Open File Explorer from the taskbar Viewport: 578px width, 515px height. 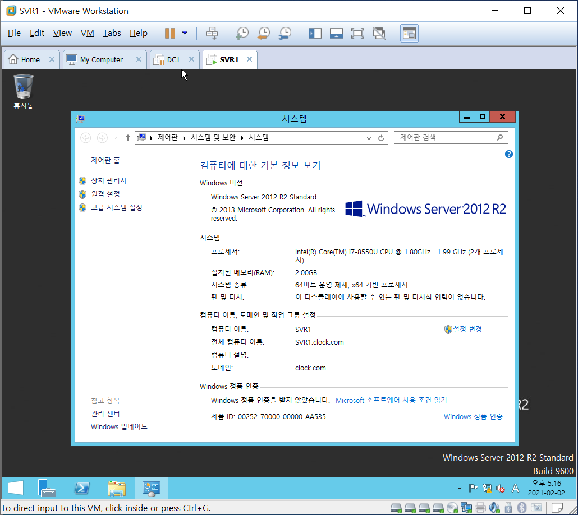pyautogui.click(x=117, y=488)
